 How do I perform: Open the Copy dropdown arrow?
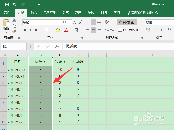[18, 26]
